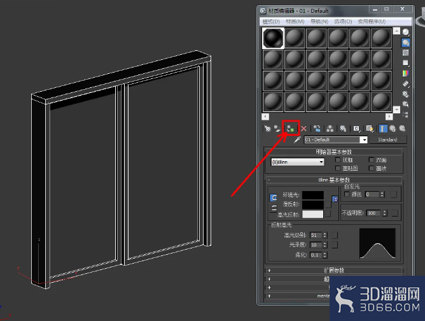Open the 导航(N) menu
Image resolution: width=425 pixels, height=321 pixels.
[x=319, y=22]
